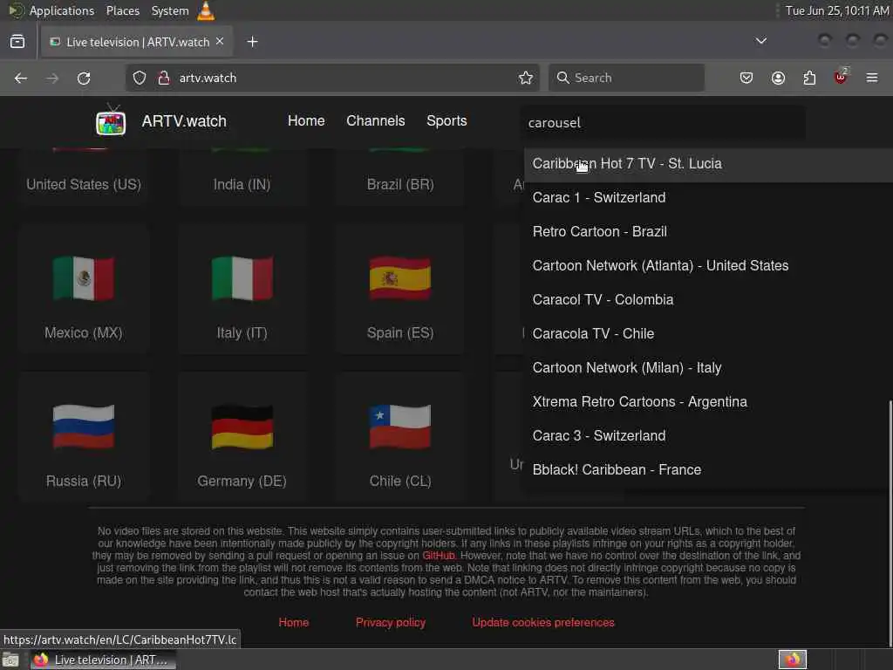The image size is (893, 670).
Task: Click the Firefox icon in the bottom right tray
Action: pyautogui.click(x=792, y=660)
